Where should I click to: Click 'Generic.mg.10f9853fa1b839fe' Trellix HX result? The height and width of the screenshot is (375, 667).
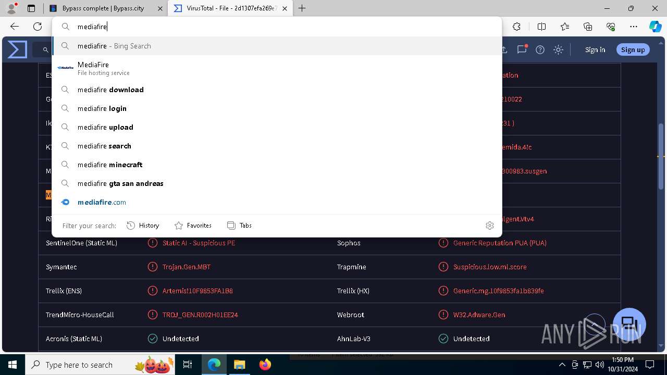pos(499,291)
